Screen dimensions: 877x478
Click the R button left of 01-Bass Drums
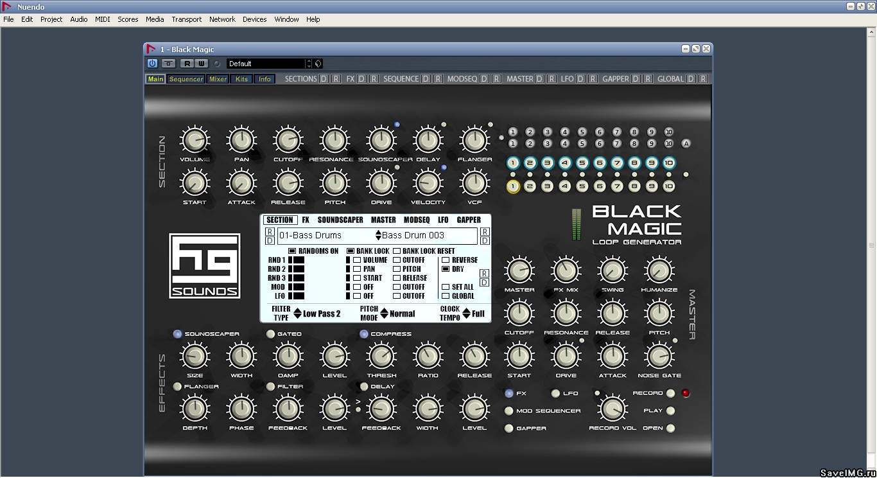(x=270, y=231)
